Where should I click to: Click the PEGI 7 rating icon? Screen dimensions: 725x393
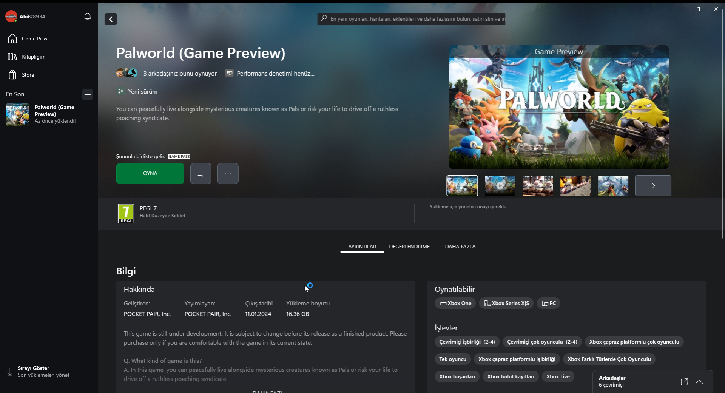click(126, 214)
